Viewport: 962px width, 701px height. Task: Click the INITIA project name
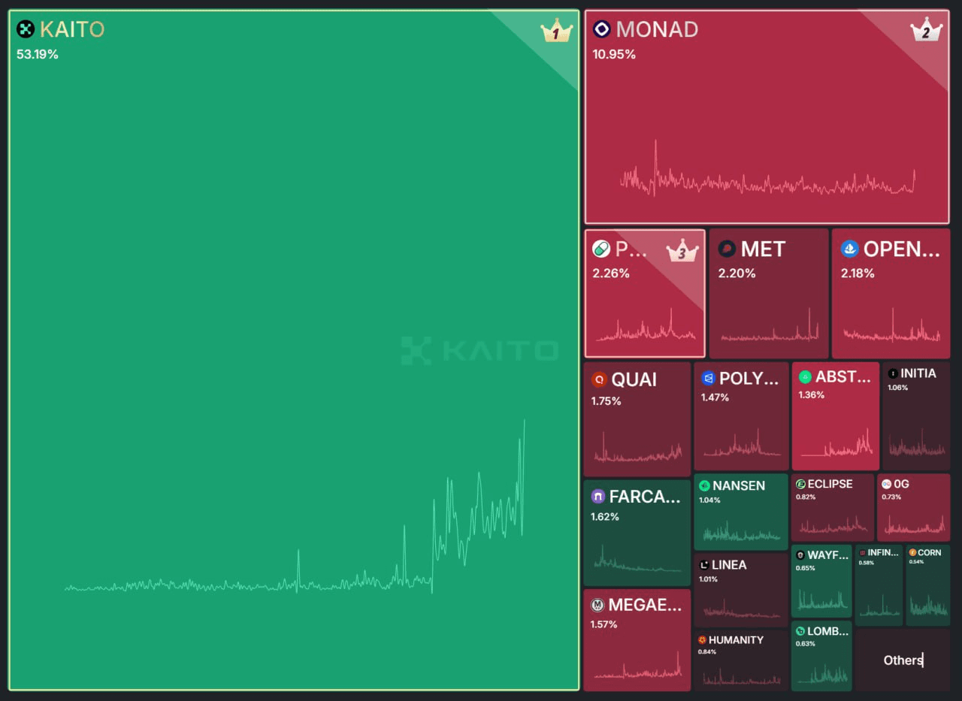coord(918,373)
